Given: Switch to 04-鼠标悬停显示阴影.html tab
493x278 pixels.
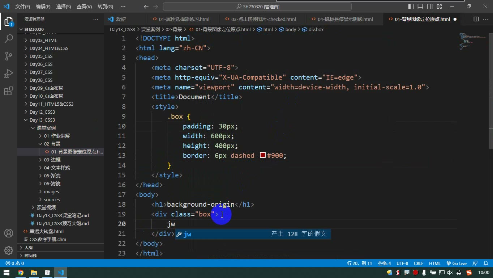Looking at the screenshot, I should point(345,19).
